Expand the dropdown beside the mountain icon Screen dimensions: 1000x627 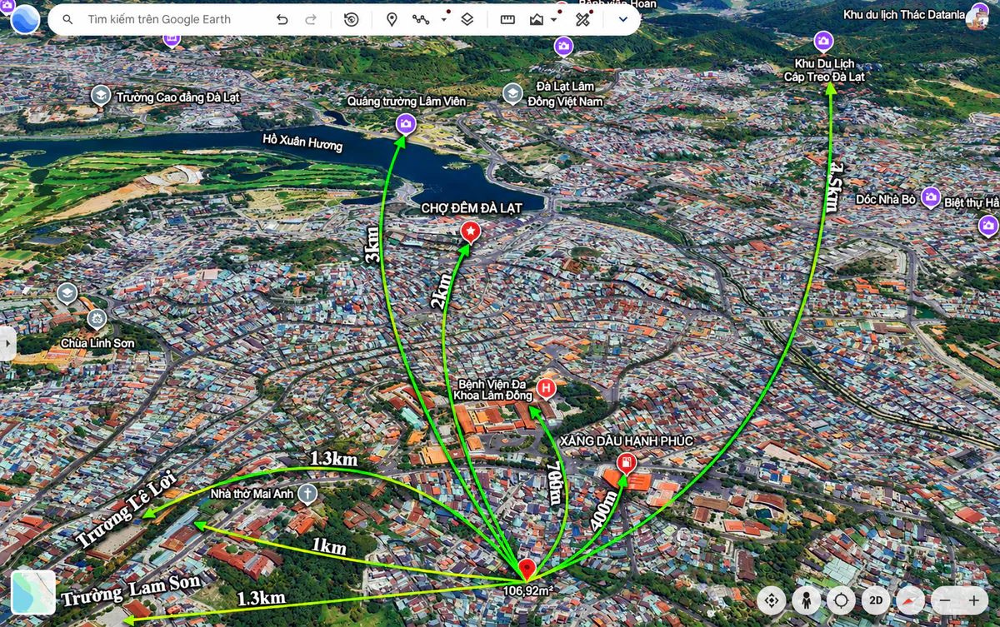pyautogui.click(x=554, y=19)
